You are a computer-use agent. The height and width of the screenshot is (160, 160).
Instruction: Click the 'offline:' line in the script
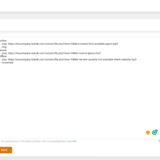(3, 56)
